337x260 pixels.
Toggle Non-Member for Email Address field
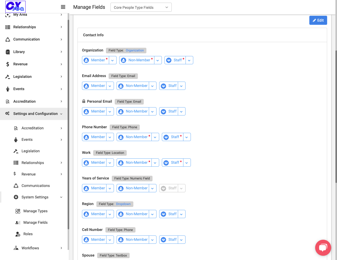point(133,86)
